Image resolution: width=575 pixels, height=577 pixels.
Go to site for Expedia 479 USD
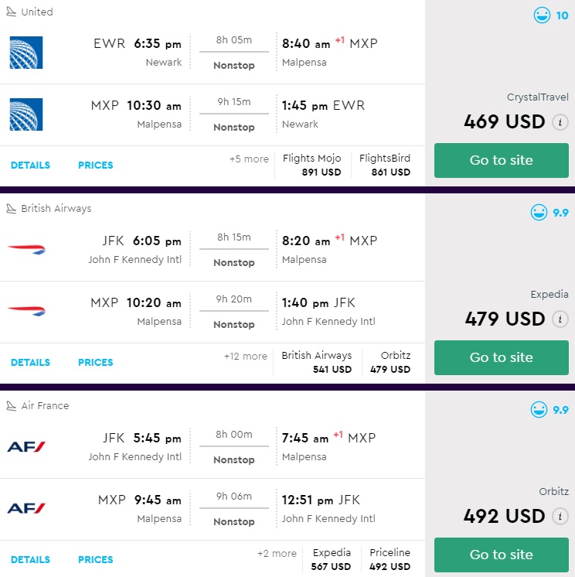(x=501, y=357)
